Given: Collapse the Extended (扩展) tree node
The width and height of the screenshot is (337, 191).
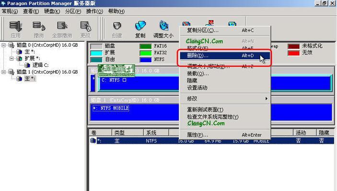Looking at the screenshot, I should [x=12, y=58].
